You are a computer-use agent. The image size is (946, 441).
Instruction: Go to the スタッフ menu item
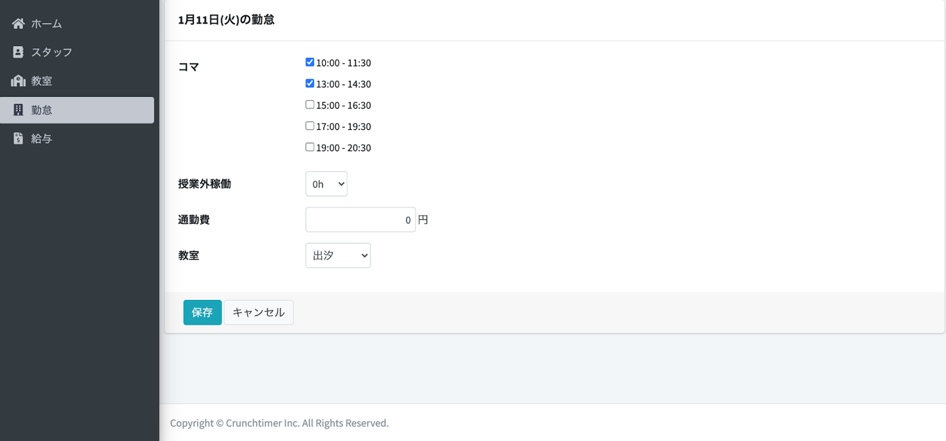51,52
